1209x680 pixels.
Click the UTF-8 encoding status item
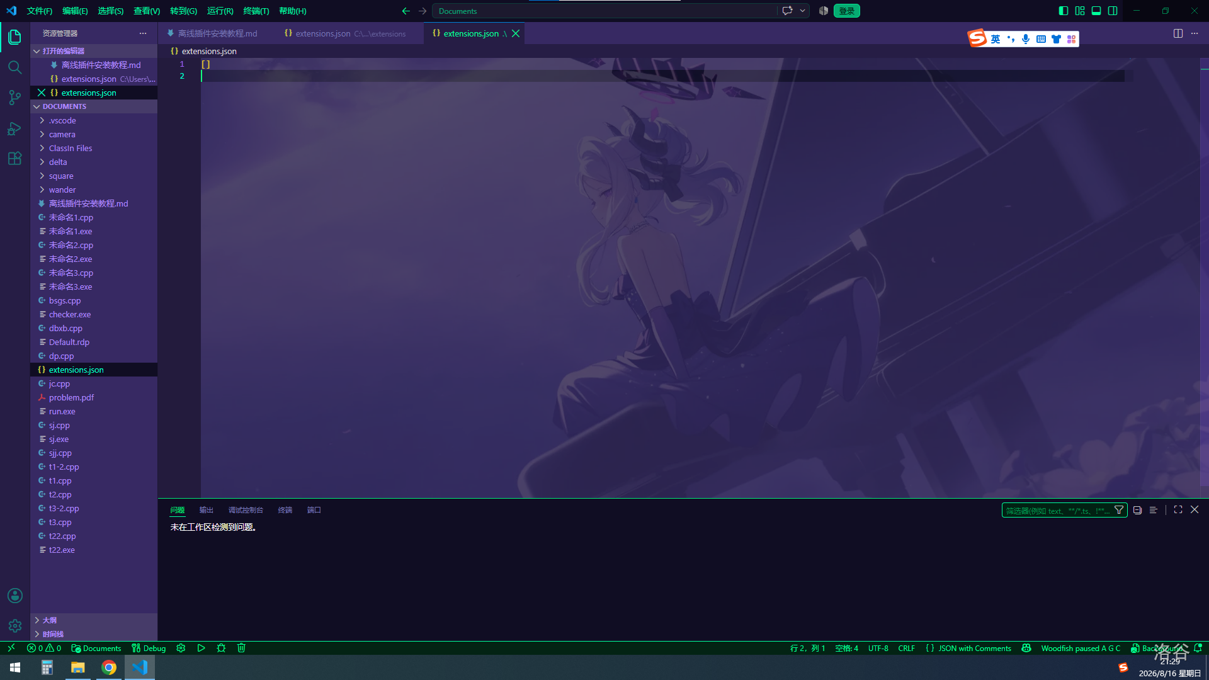pos(878,648)
